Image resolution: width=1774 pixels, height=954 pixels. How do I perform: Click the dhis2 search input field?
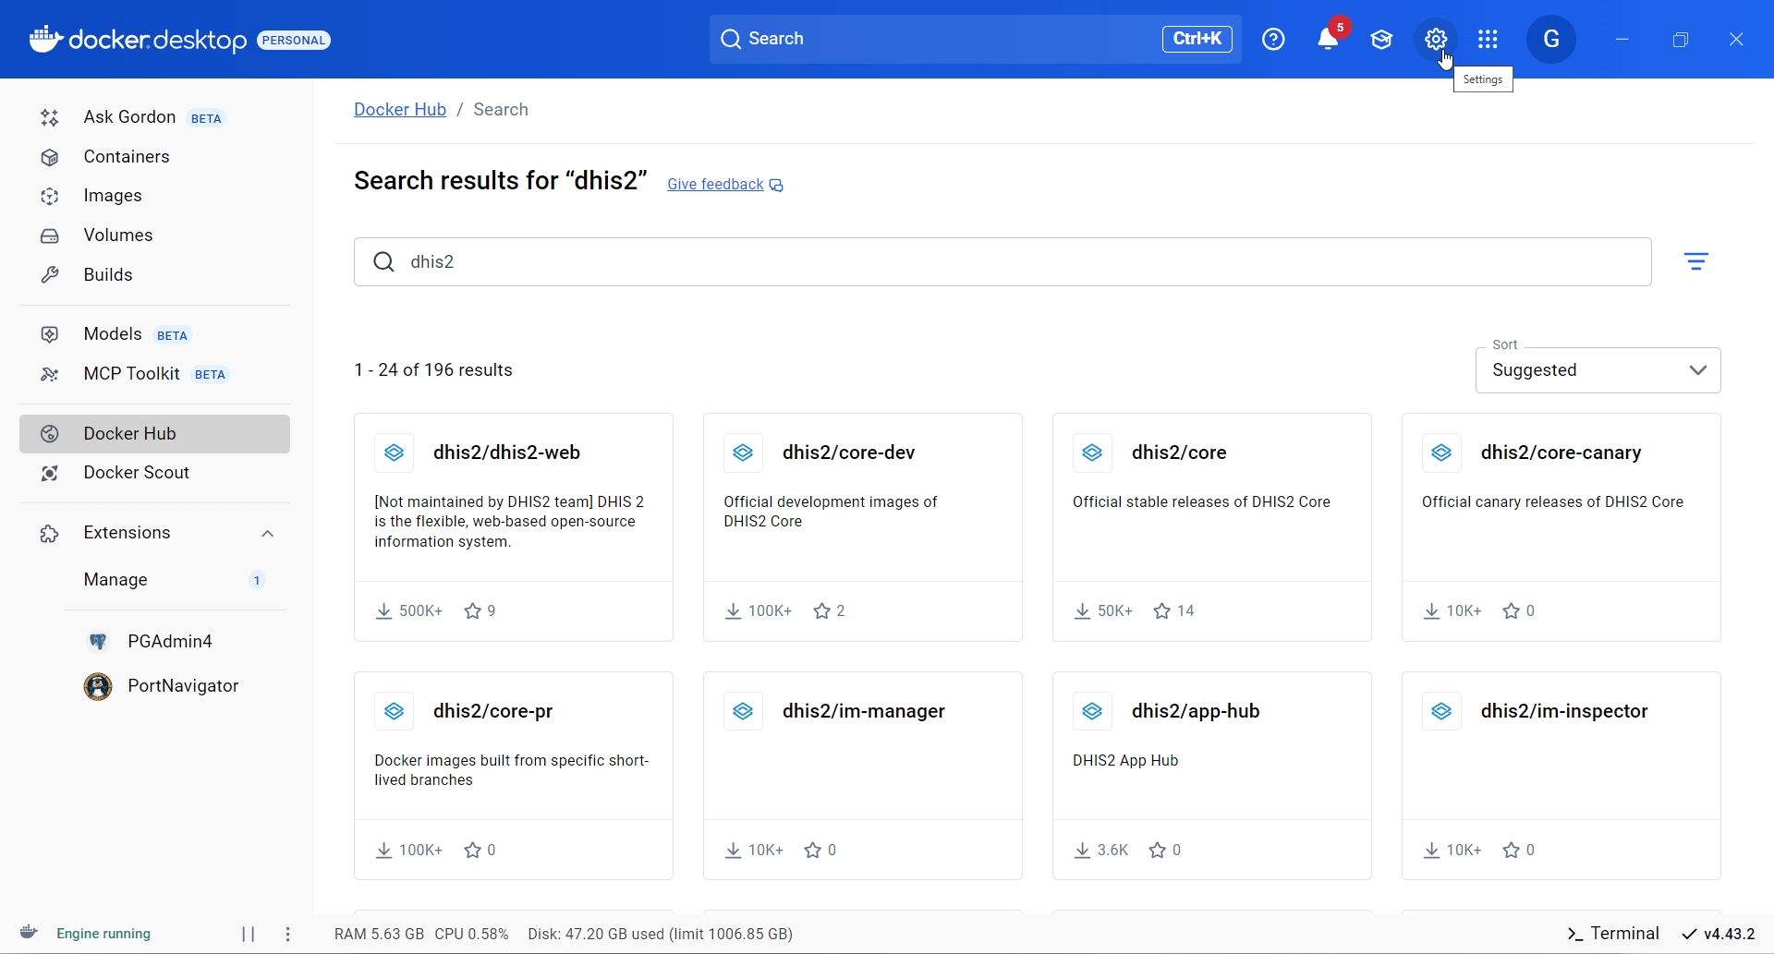tap(1002, 262)
